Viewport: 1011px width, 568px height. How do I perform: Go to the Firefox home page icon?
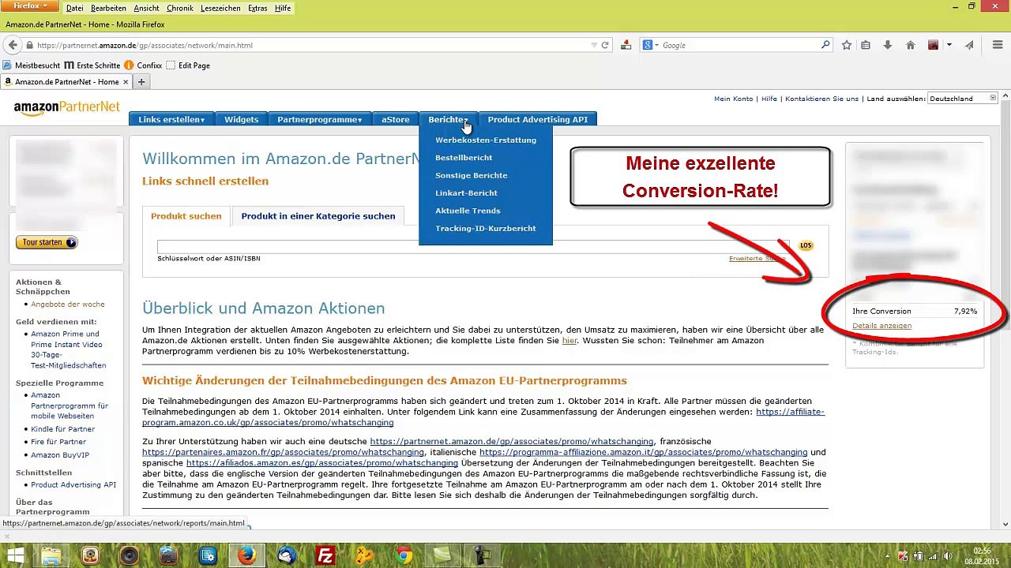click(910, 45)
